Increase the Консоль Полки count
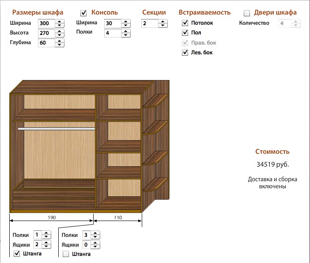Image resolution: width=310 pixels, height=263 pixels. pos(125,31)
